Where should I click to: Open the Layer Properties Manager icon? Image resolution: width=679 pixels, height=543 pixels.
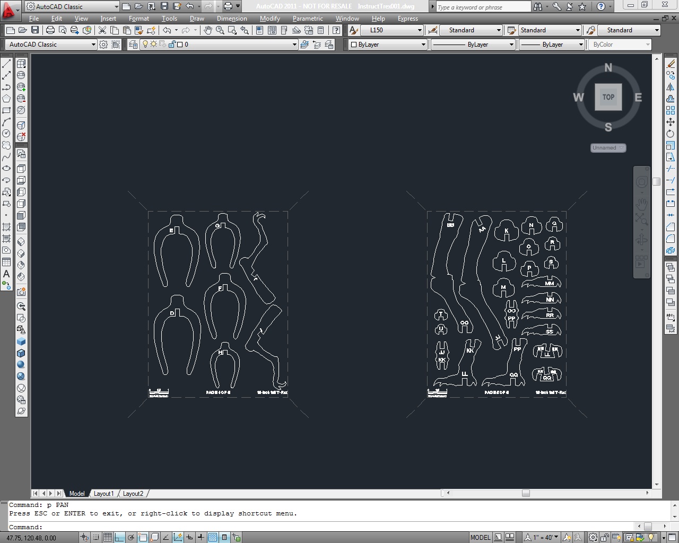[x=133, y=45]
